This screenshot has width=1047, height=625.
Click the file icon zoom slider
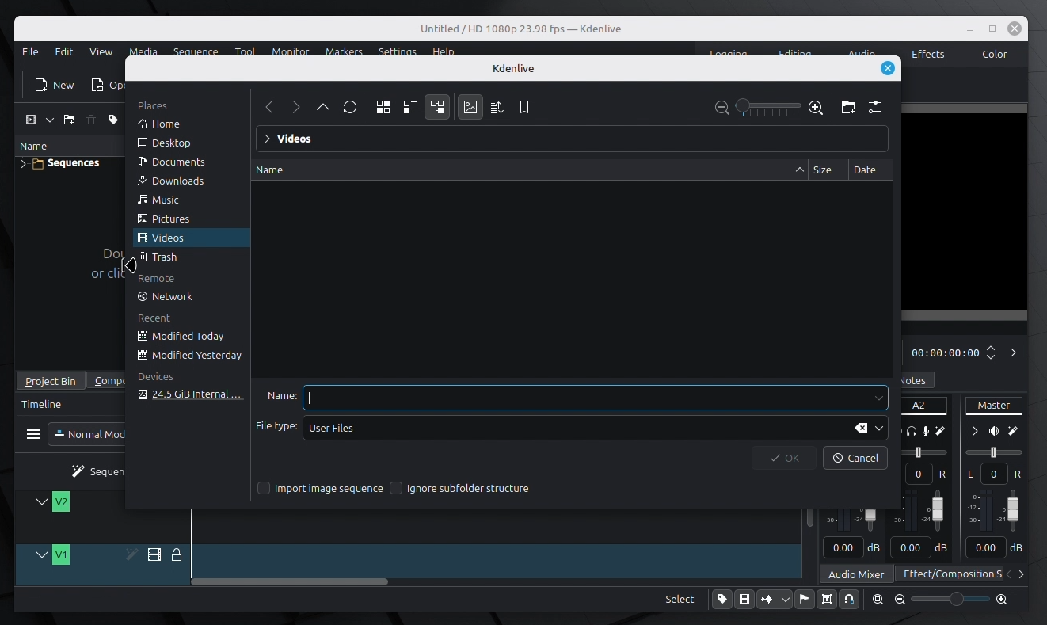[768, 107]
